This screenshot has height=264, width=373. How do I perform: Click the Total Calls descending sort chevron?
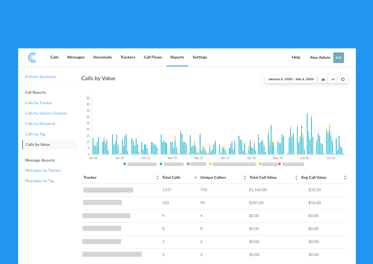coord(196,178)
